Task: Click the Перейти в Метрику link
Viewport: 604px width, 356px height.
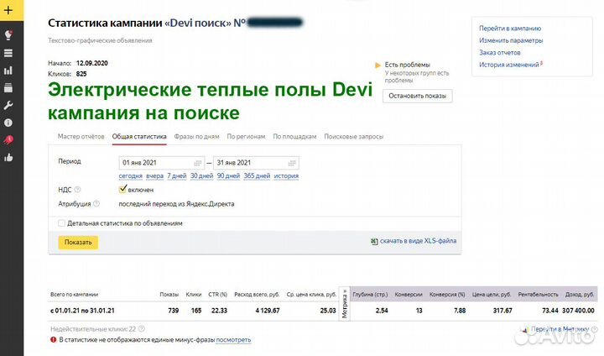Action: coord(560,329)
